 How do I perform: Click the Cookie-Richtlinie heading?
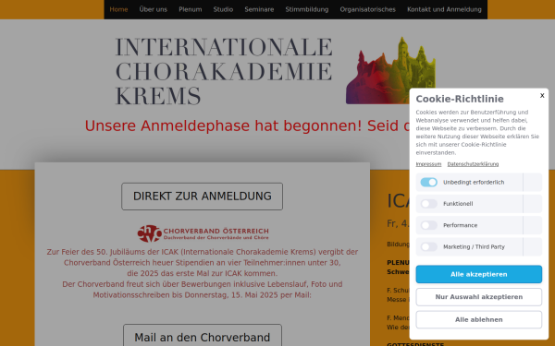[460, 99]
